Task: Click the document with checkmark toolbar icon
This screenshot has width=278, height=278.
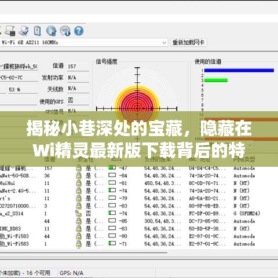Action: click(24, 31)
